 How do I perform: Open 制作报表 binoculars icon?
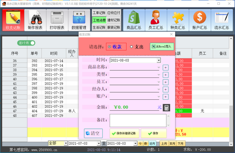(35, 20)
